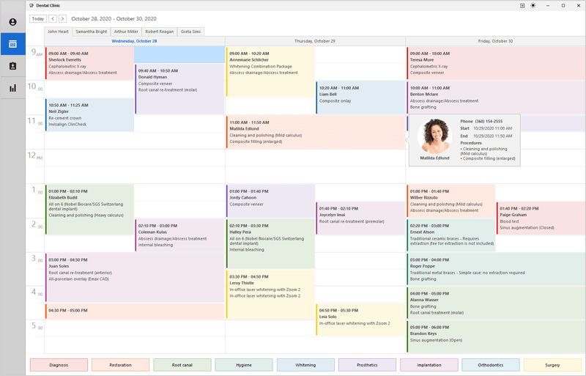Go to next date range arrow
Screen dimensions: 586x376
point(62,18)
